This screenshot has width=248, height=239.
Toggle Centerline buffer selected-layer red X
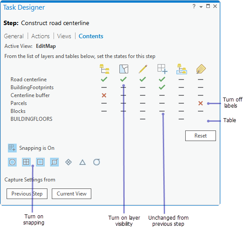pos(104,95)
